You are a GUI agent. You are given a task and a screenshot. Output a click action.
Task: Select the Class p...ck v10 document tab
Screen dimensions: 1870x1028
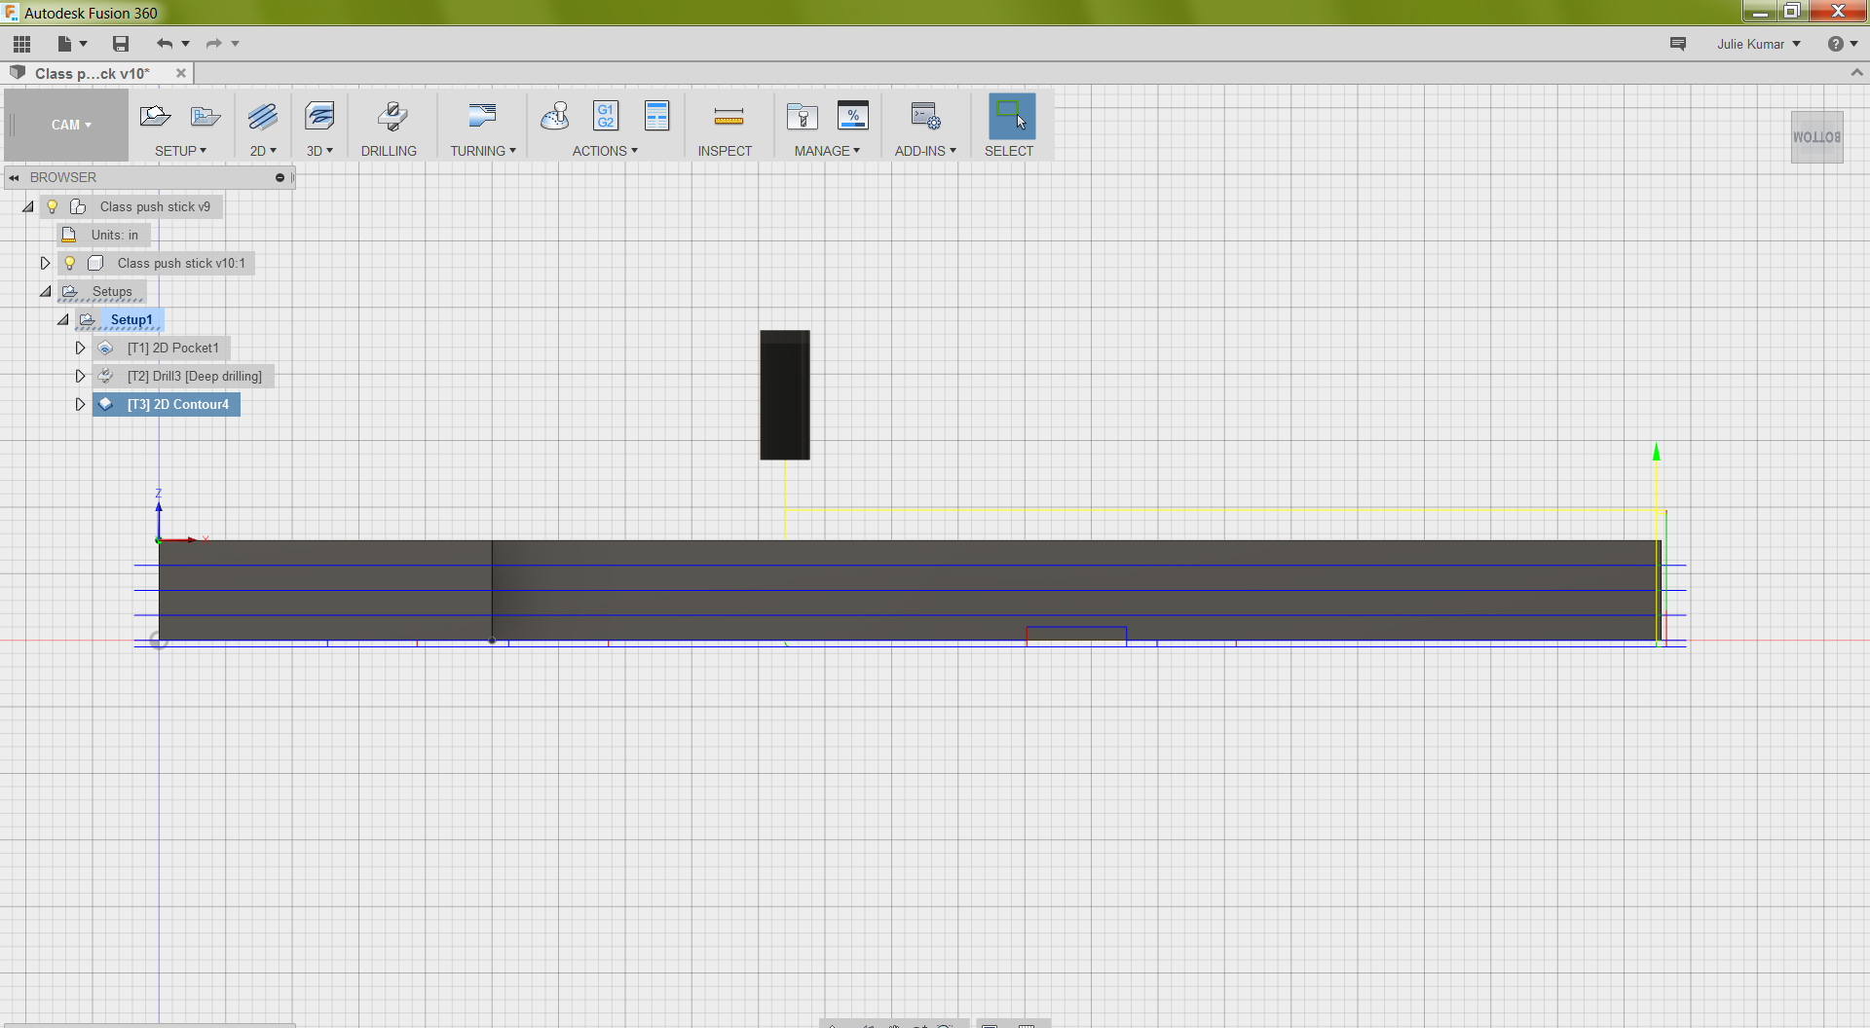pyautogui.click(x=92, y=73)
